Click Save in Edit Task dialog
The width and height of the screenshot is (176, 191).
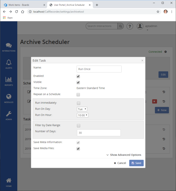point(136,163)
